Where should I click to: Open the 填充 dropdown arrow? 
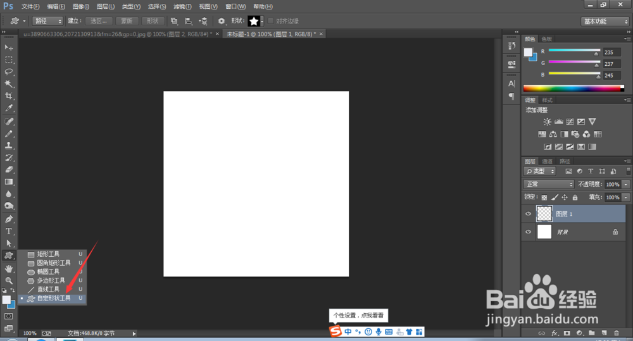(626, 197)
